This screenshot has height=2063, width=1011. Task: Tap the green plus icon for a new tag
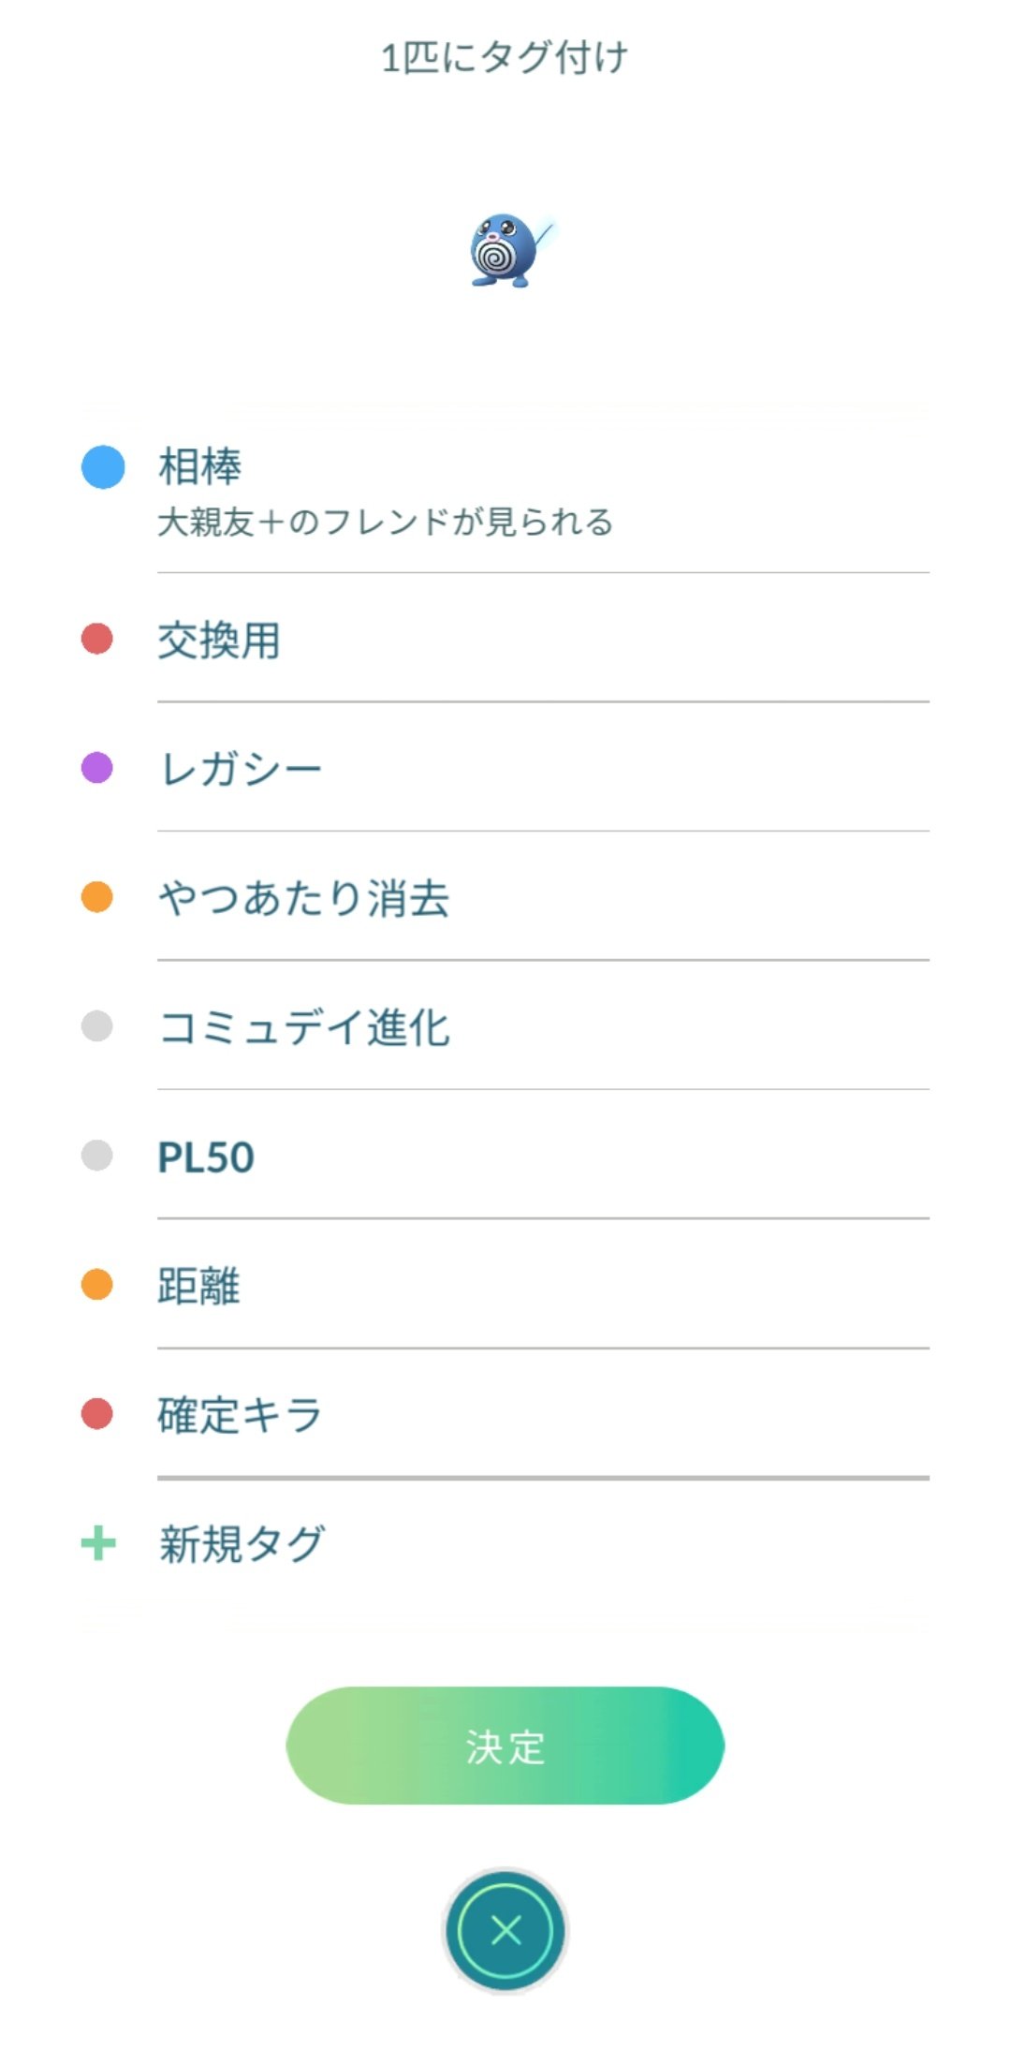[x=98, y=1543]
